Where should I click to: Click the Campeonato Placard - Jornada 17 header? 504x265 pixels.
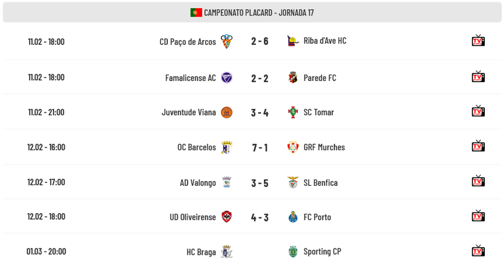point(259,13)
